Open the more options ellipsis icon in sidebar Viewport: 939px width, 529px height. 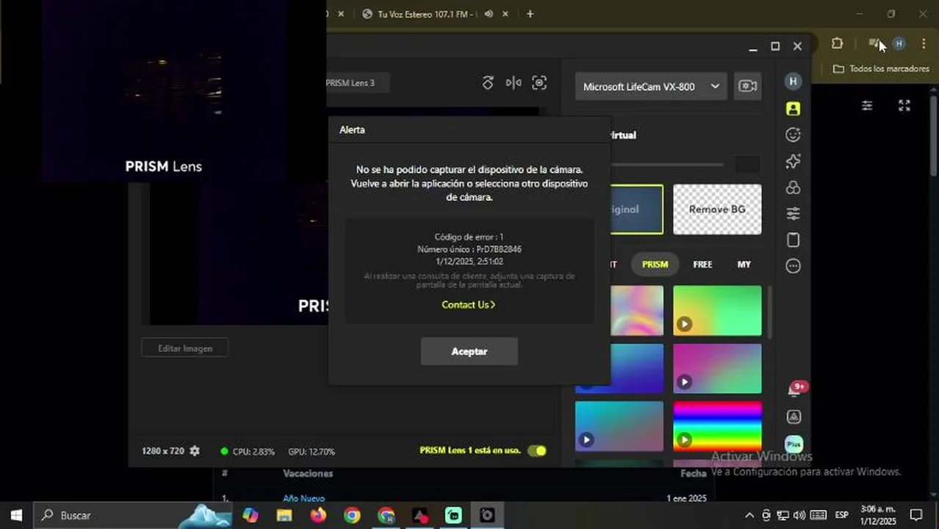[x=793, y=266]
